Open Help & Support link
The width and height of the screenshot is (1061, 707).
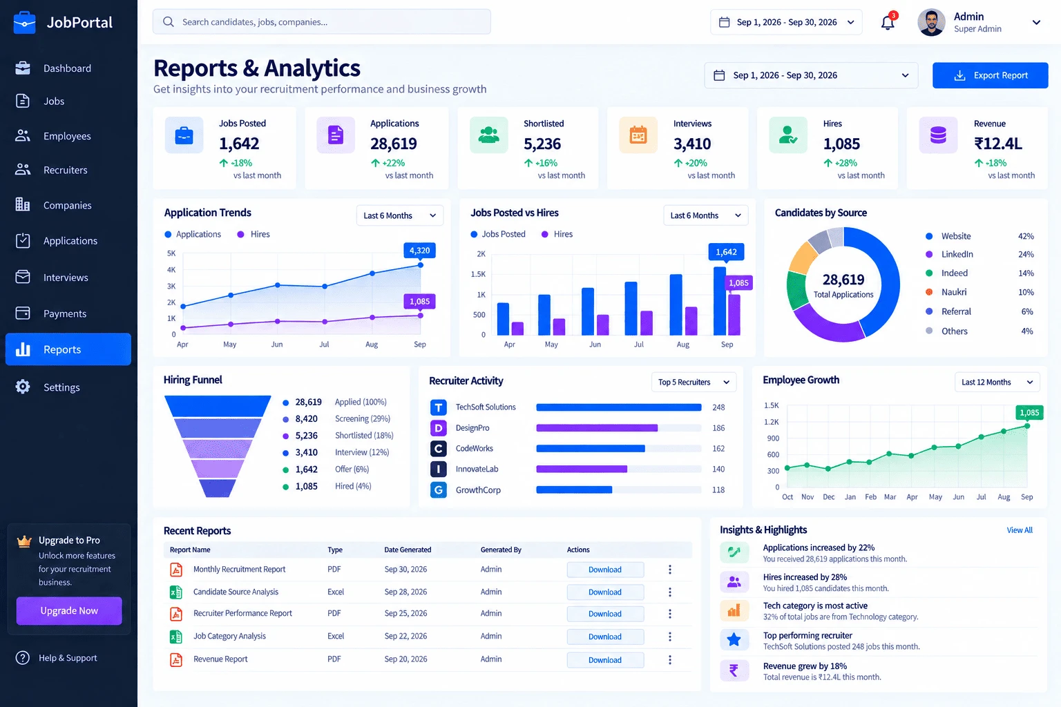tap(57, 658)
